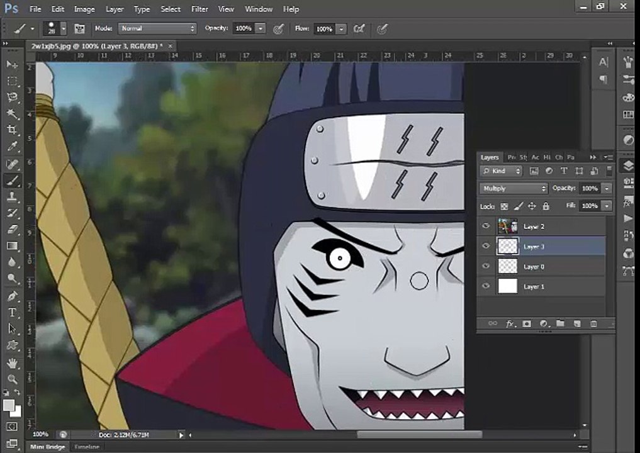Screen dimensions: 640x453
Task: Open brush Mode dropdown
Action: coord(157,28)
